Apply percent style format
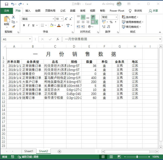The height and width of the screenshot is (160, 163). (111, 22)
